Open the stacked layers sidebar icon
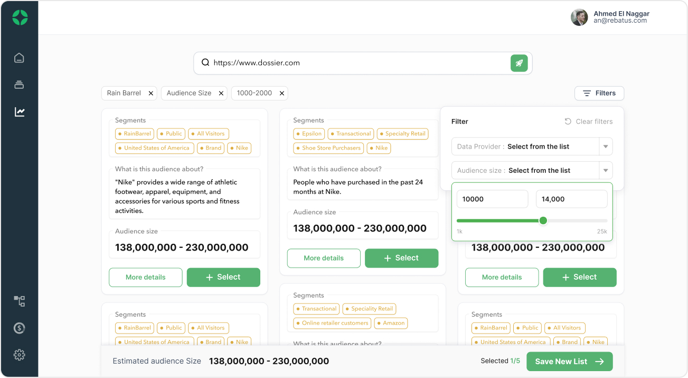This screenshot has width=688, height=378. pyautogui.click(x=20, y=85)
